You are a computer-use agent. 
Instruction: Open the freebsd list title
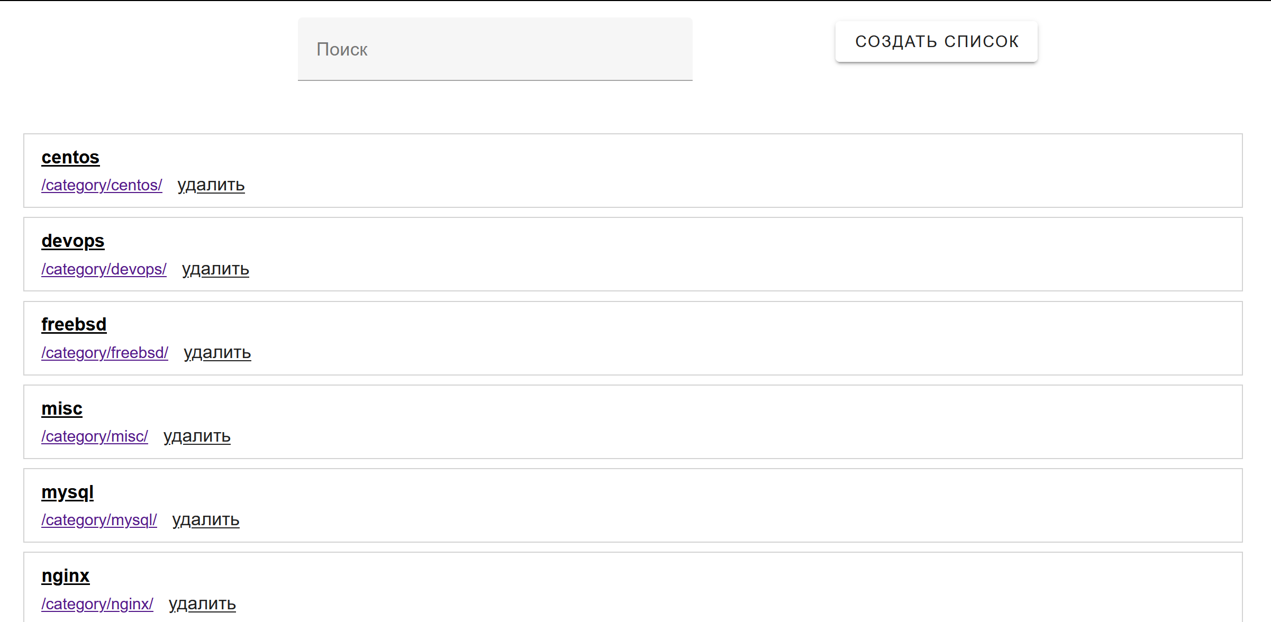coord(74,325)
